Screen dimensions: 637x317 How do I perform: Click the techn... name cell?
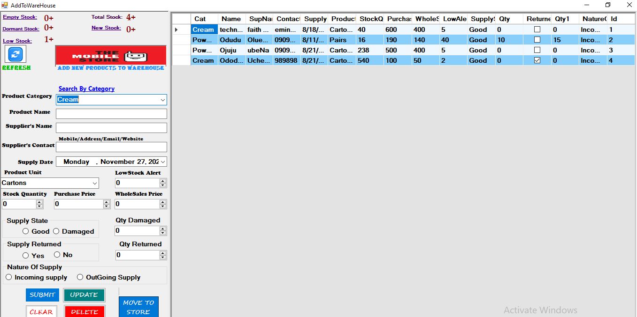point(231,29)
